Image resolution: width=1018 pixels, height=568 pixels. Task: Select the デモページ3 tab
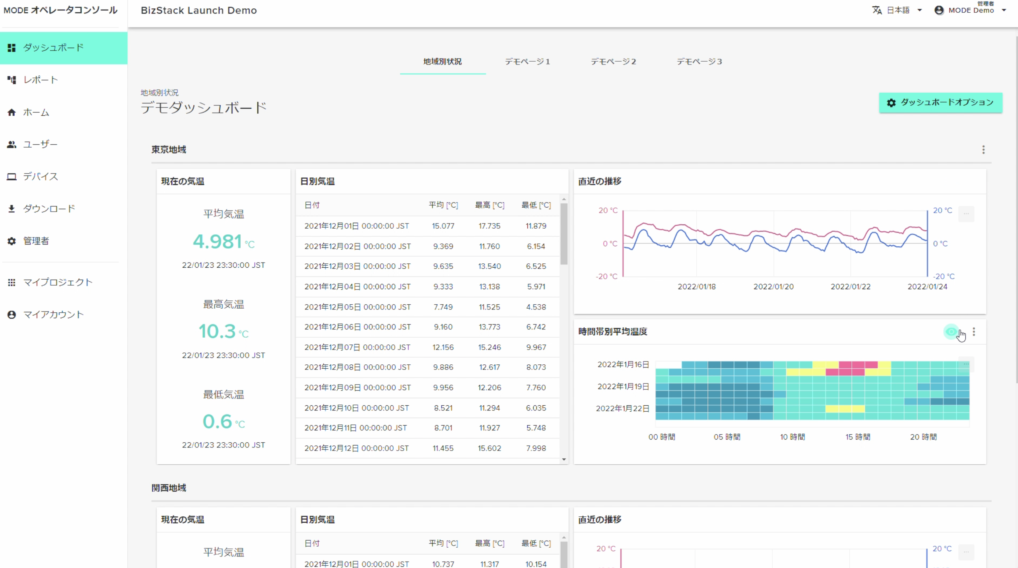[x=699, y=61]
